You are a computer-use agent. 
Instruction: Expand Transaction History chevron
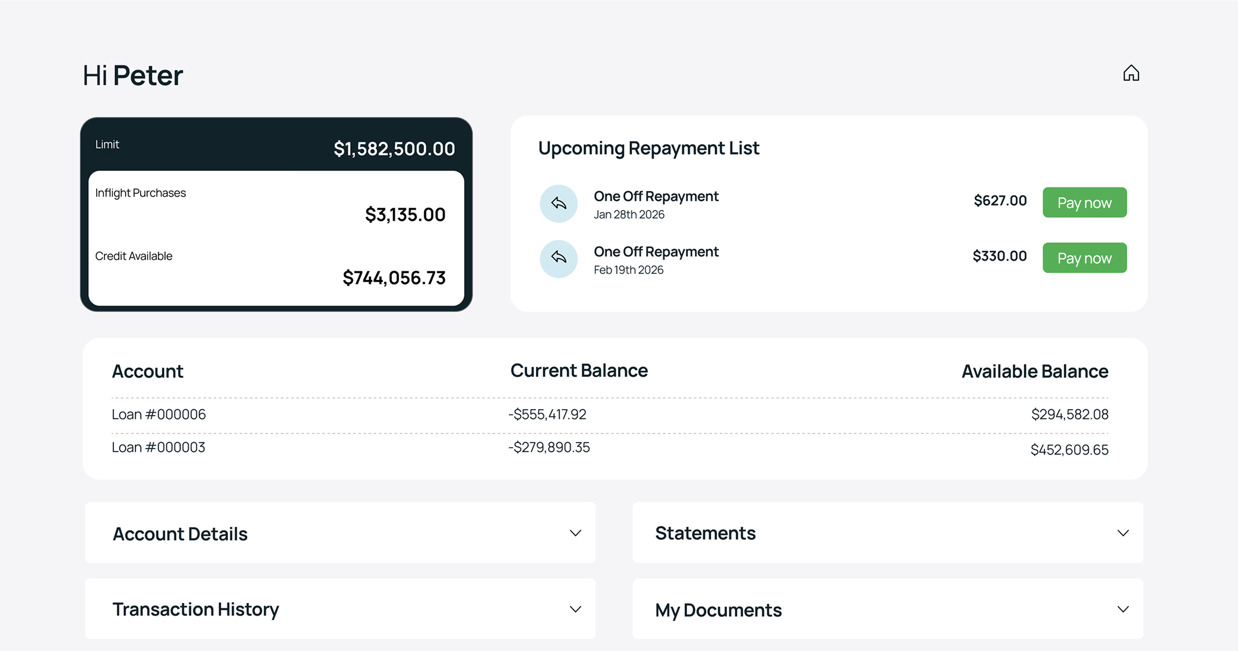(575, 609)
